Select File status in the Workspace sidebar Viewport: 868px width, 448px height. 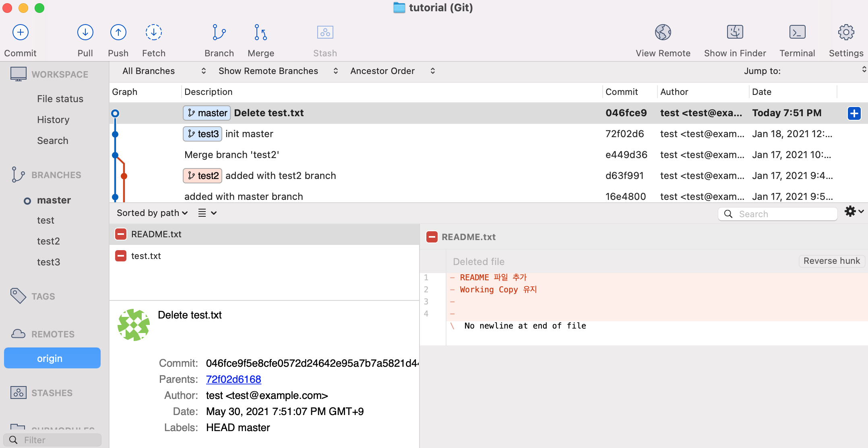click(60, 99)
